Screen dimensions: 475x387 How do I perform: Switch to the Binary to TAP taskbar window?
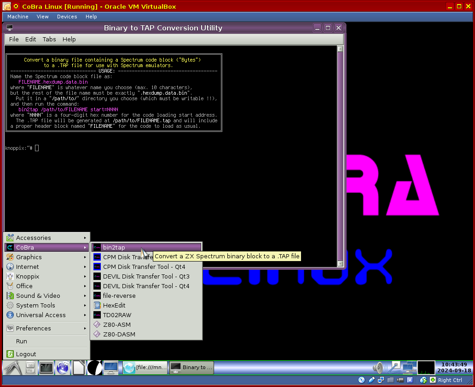[x=192, y=367]
